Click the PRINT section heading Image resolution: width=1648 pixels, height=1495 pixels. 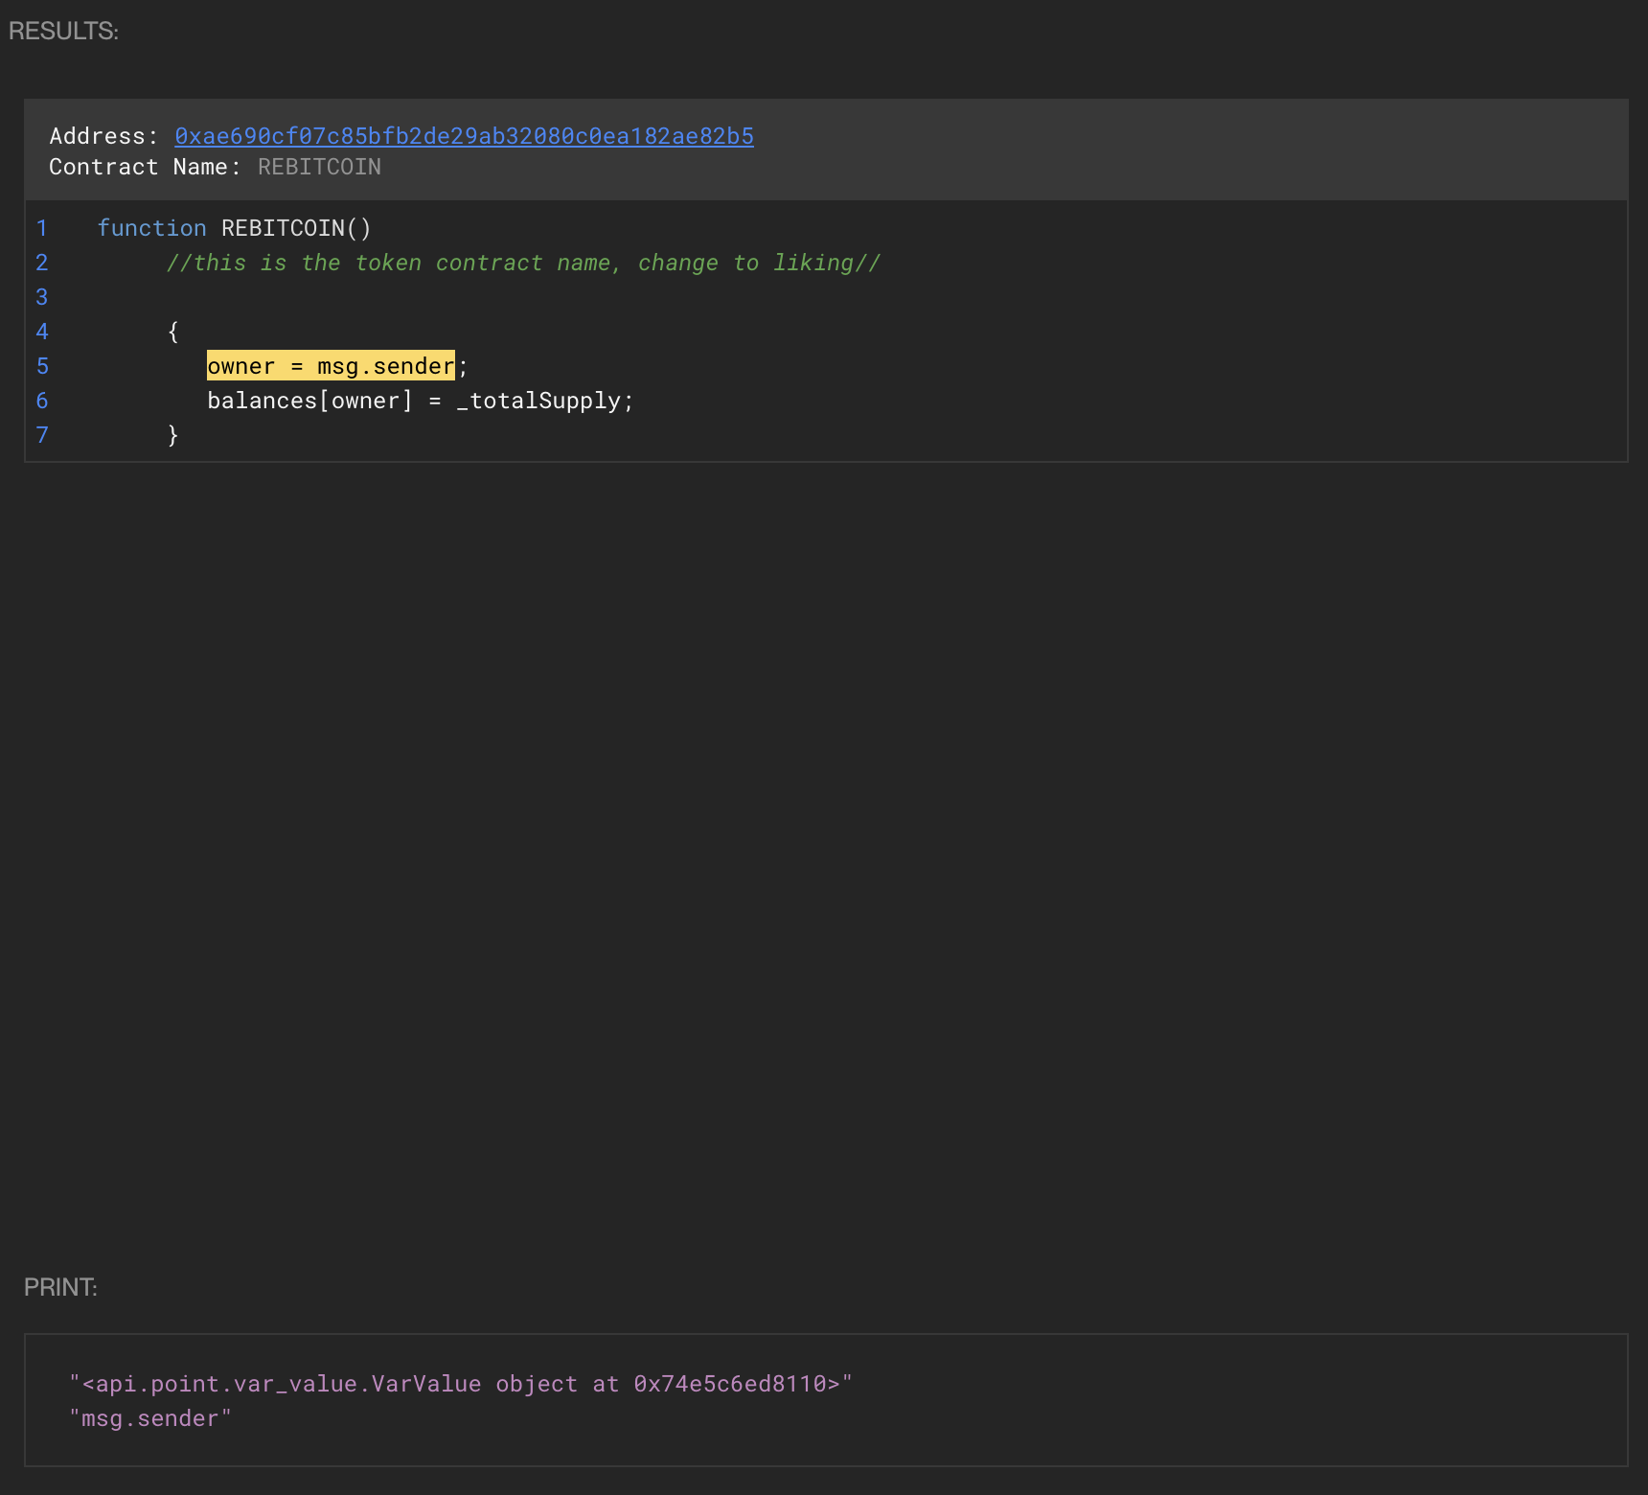pos(60,1287)
